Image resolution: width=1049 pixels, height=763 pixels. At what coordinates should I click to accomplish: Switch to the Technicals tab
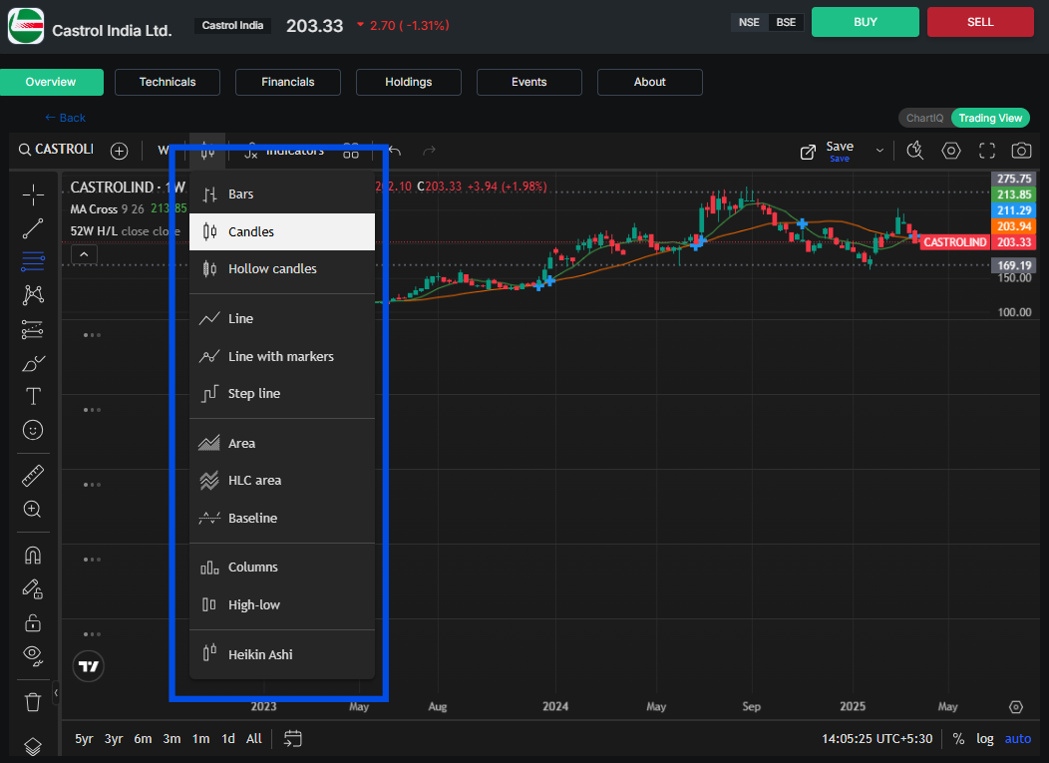(168, 82)
